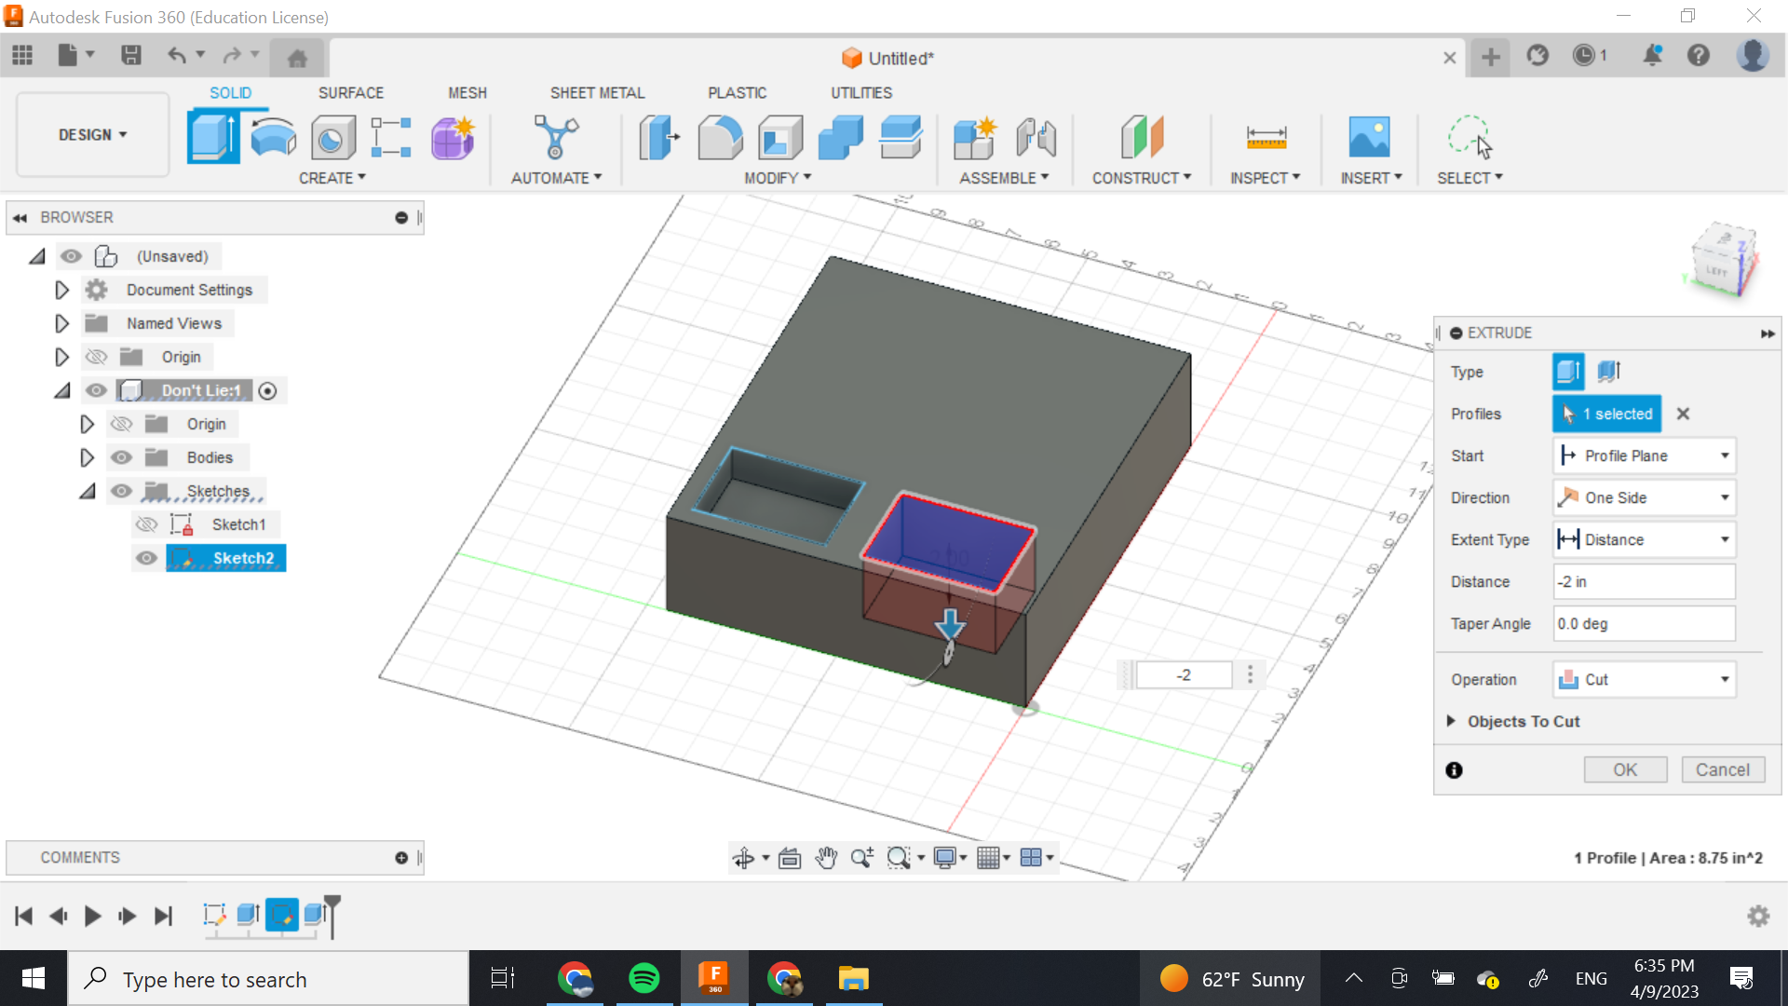Viewport: 1788px width, 1006px height.
Task: Hide the Sketch2 visibility eye
Action: 146,558
